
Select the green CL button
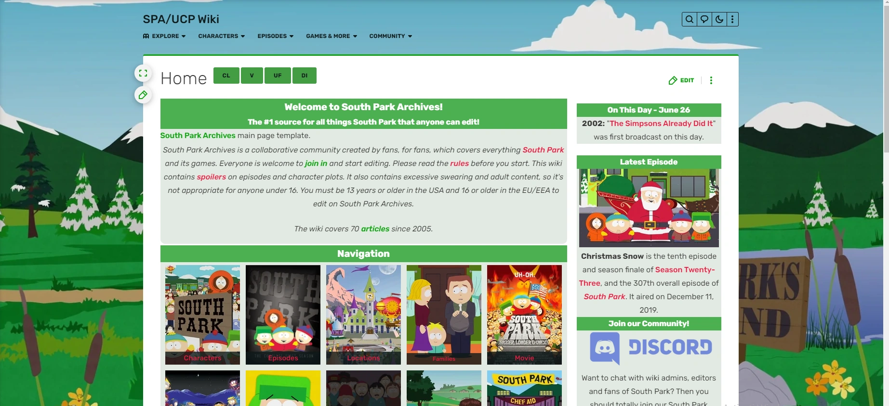click(x=226, y=76)
